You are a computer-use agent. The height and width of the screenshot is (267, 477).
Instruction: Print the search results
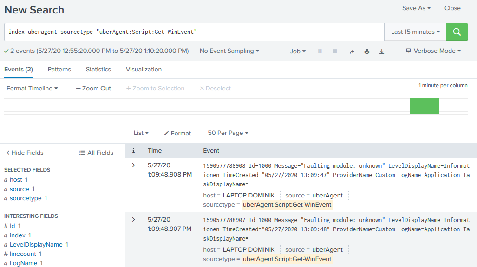coord(366,51)
